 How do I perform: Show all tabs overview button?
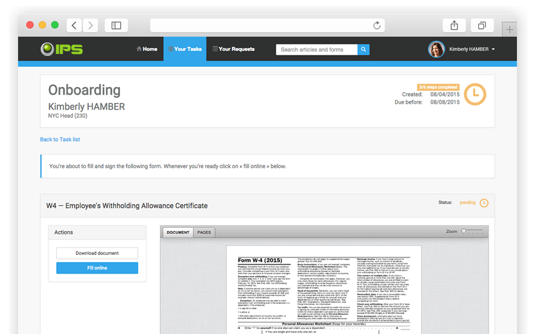click(x=482, y=25)
